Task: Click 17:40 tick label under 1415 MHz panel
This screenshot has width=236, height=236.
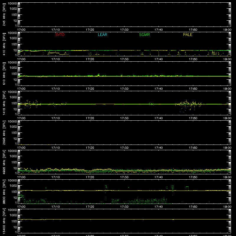Action: pyautogui.click(x=158, y=118)
